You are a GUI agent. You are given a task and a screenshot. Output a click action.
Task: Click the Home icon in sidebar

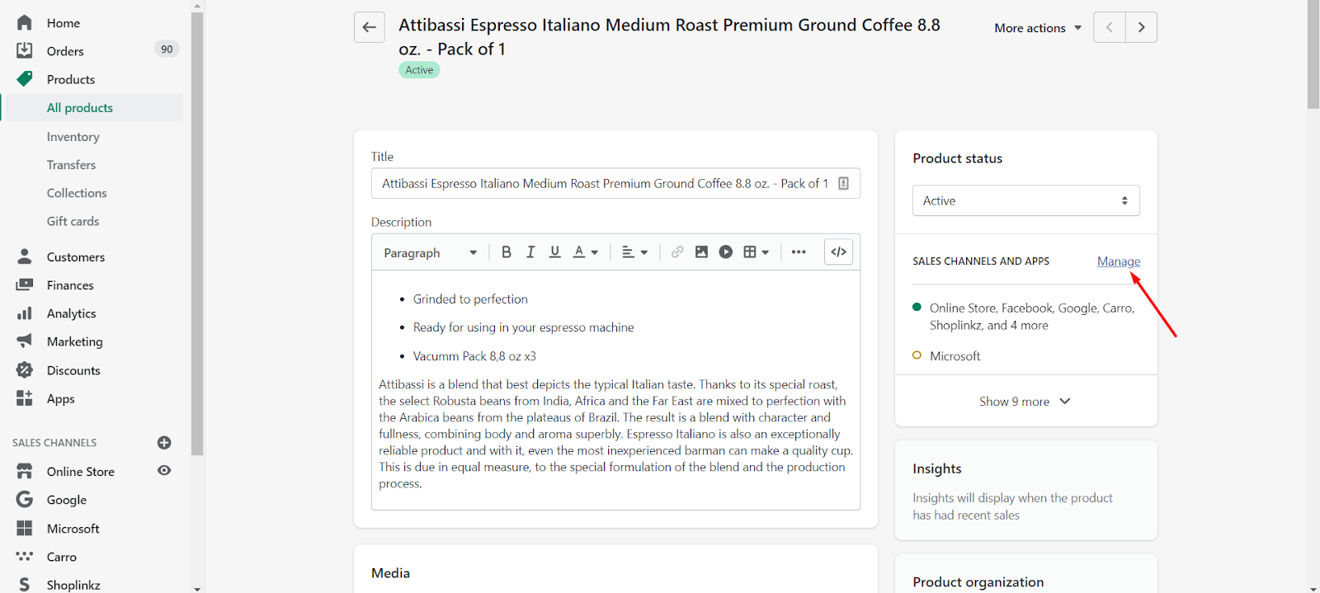[25, 23]
